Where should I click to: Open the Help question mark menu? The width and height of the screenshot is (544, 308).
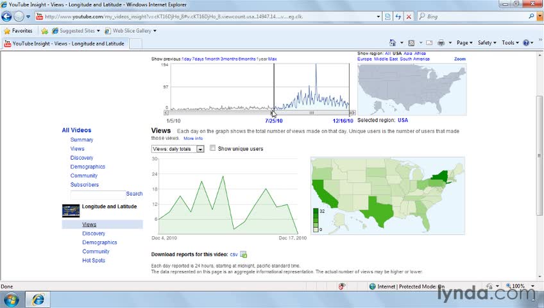(528, 42)
